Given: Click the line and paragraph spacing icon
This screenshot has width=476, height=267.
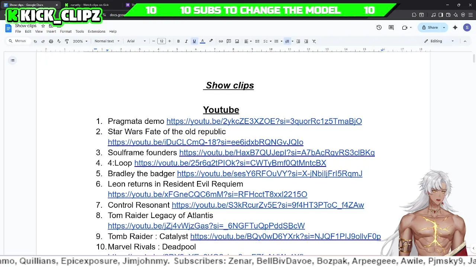Looking at the screenshot, I should [257, 41].
